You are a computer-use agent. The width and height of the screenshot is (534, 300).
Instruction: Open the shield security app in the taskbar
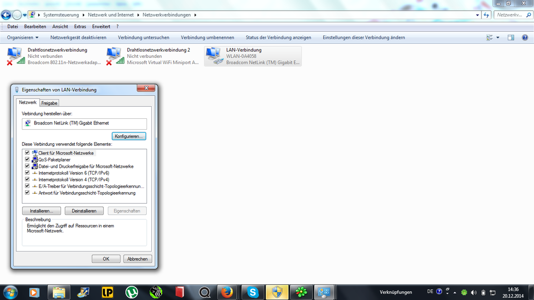tap(277, 292)
